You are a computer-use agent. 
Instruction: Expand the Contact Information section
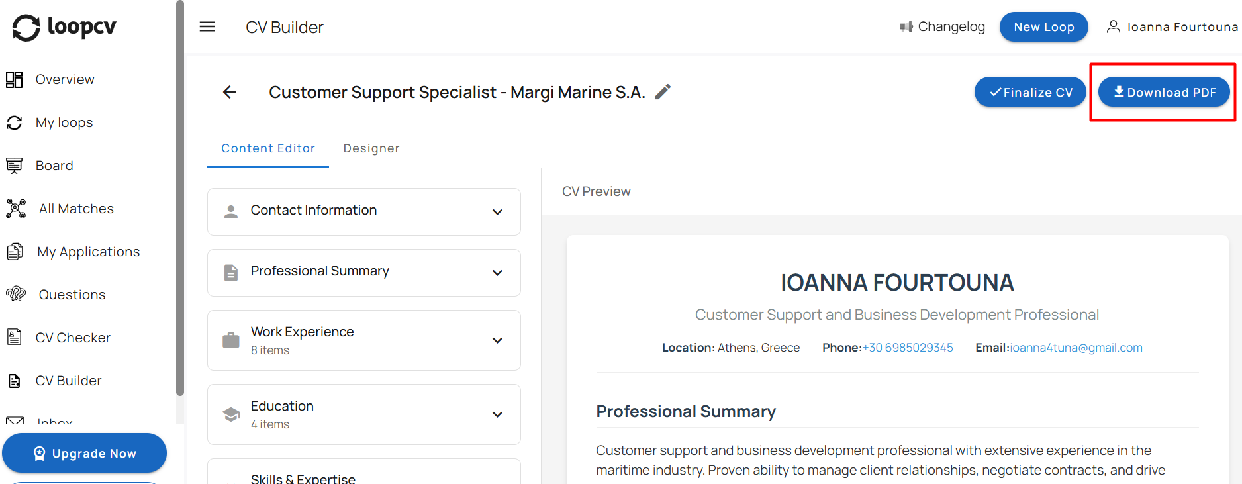point(363,212)
